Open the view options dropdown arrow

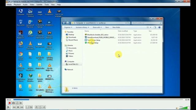(x=150, y=28)
